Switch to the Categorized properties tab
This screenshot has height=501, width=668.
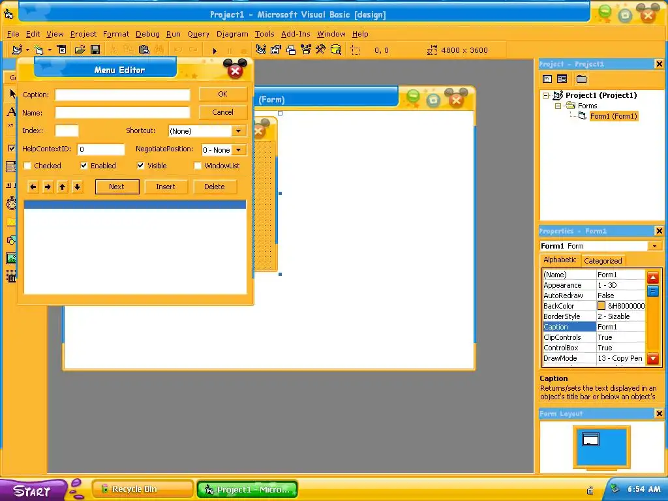tap(603, 261)
